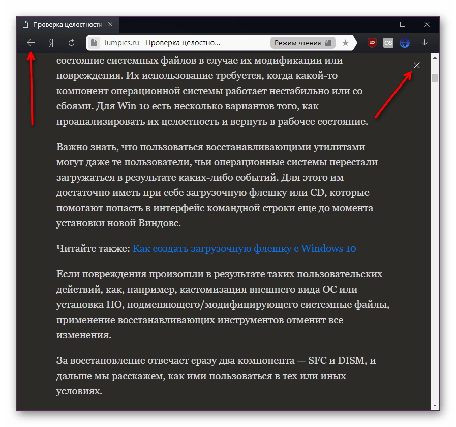
Task: Reload the current page
Action: pos(72,43)
